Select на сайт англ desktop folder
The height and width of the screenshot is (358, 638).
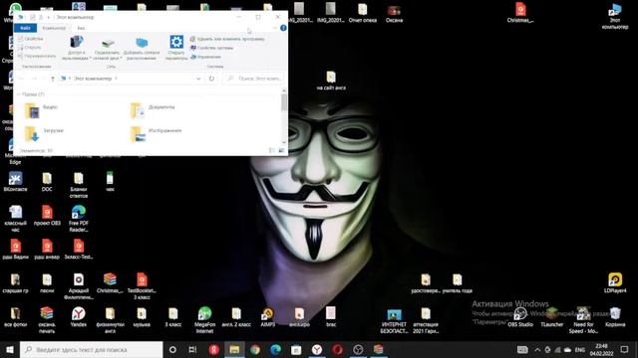pos(331,80)
